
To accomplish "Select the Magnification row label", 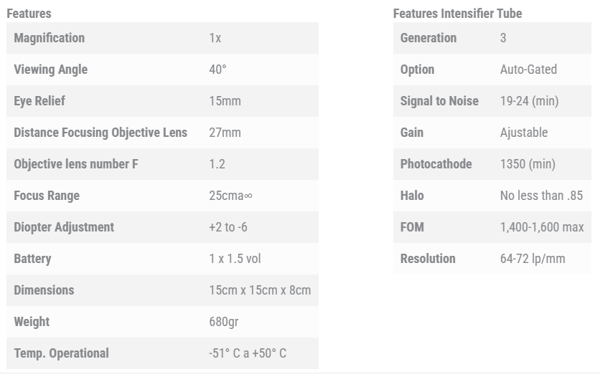I will (x=49, y=38).
